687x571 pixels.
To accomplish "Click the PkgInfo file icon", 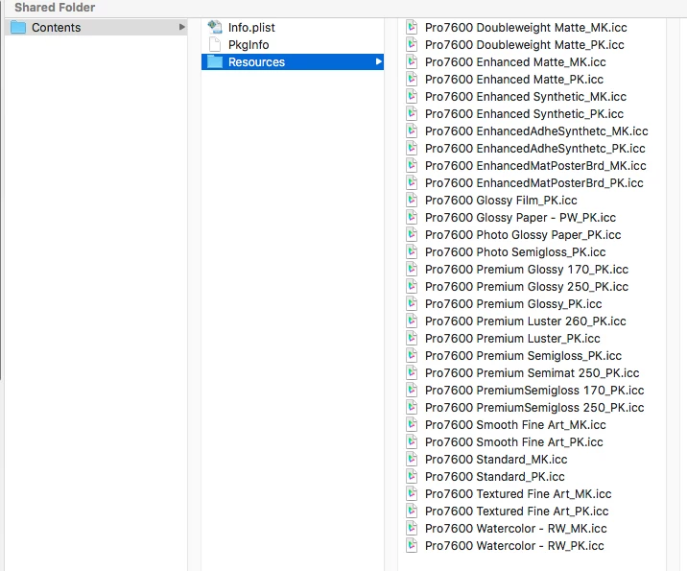I will tap(215, 45).
